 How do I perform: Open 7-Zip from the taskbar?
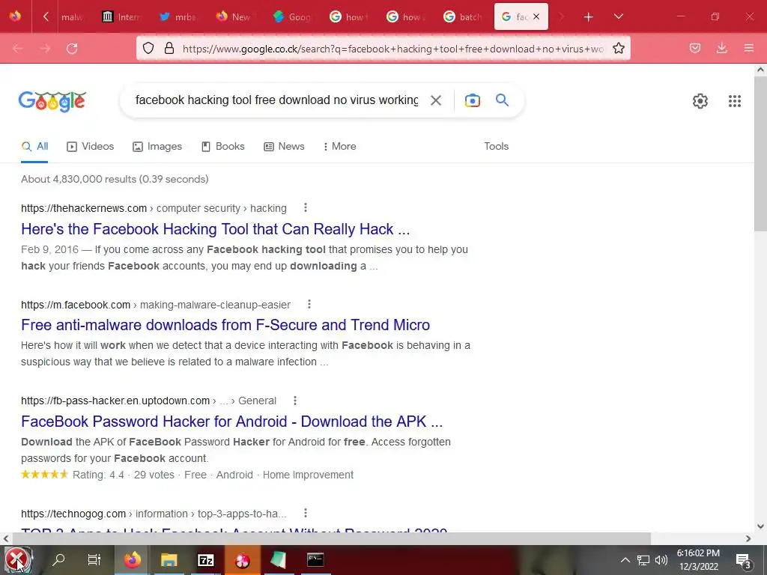pyautogui.click(x=205, y=559)
